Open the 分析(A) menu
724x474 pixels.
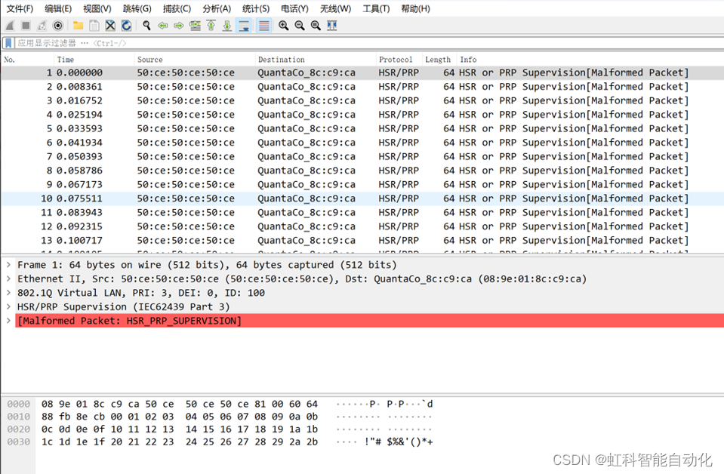[x=217, y=9]
